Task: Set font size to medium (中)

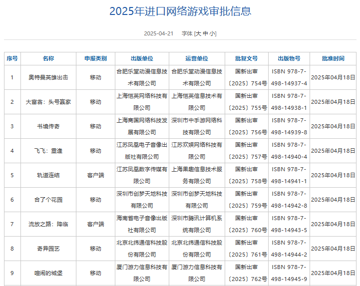Action: point(206,33)
